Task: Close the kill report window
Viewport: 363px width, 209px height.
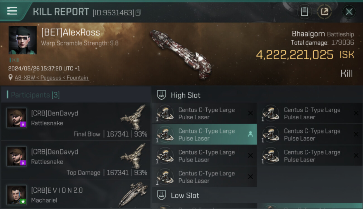Action: pos(349,12)
